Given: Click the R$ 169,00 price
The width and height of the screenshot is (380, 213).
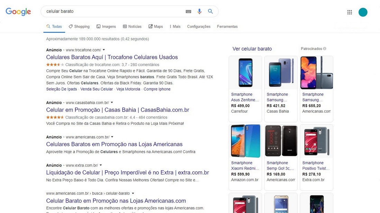Looking at the screenshot, I should 276,174.
